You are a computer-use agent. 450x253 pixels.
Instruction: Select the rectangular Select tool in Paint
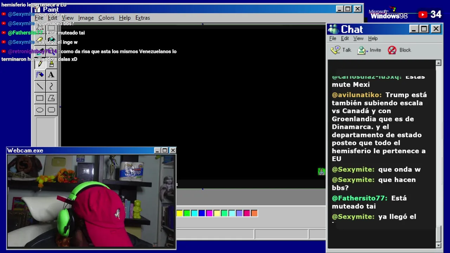(51, 28)
